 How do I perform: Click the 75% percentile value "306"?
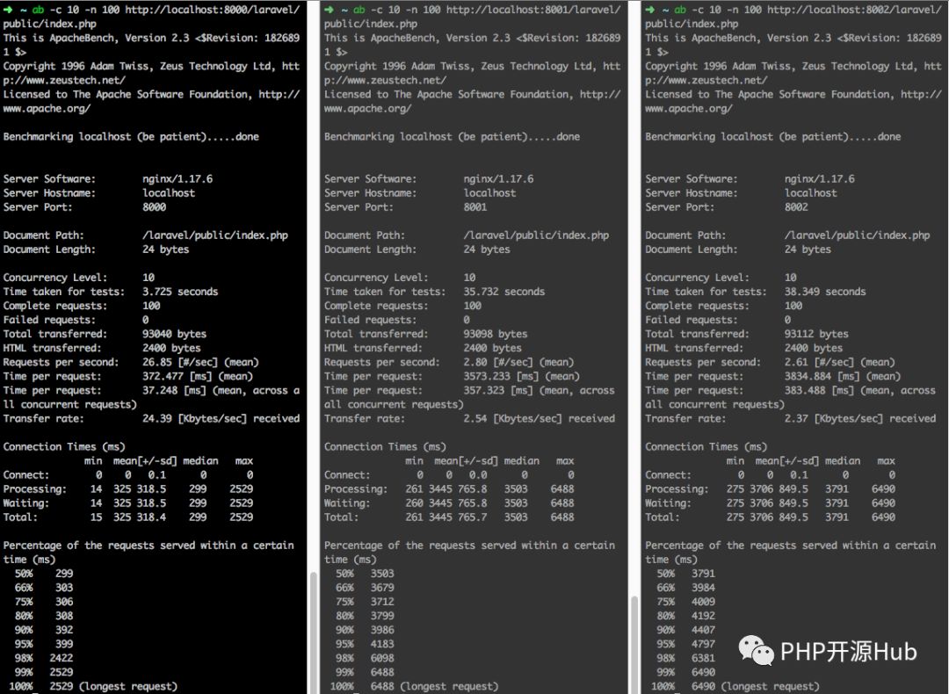(x=64, y=602)
